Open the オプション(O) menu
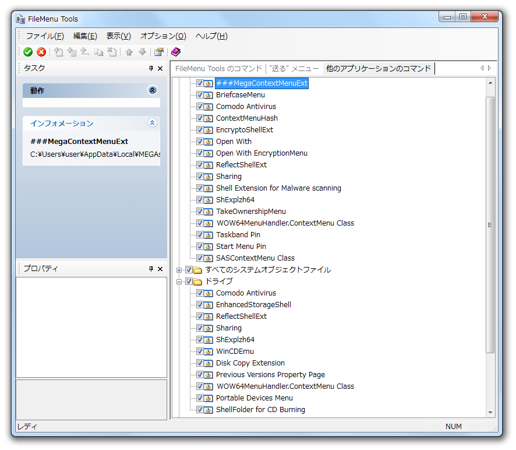 pyautogui.click(x=163, y=36)
